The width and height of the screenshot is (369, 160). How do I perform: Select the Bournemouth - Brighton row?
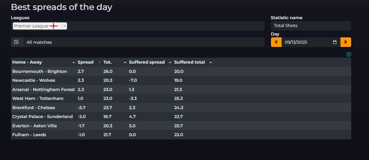(40, 71)
